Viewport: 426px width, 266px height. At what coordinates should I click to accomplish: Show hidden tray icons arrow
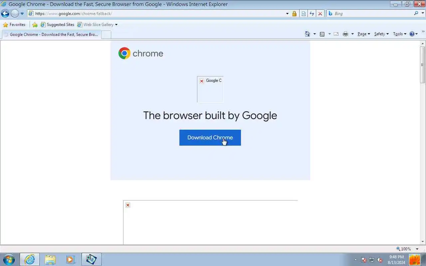(x=355, y=260)
